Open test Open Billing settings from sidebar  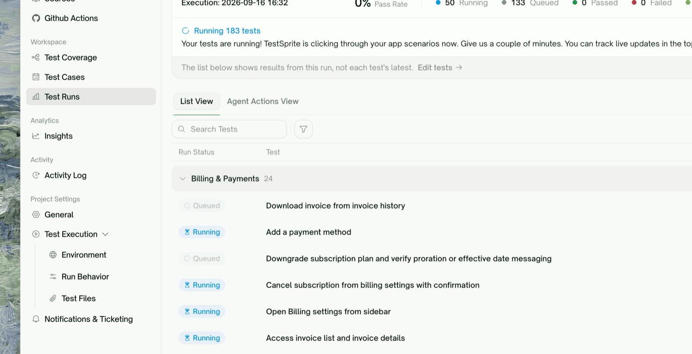(x=328, y=312)
